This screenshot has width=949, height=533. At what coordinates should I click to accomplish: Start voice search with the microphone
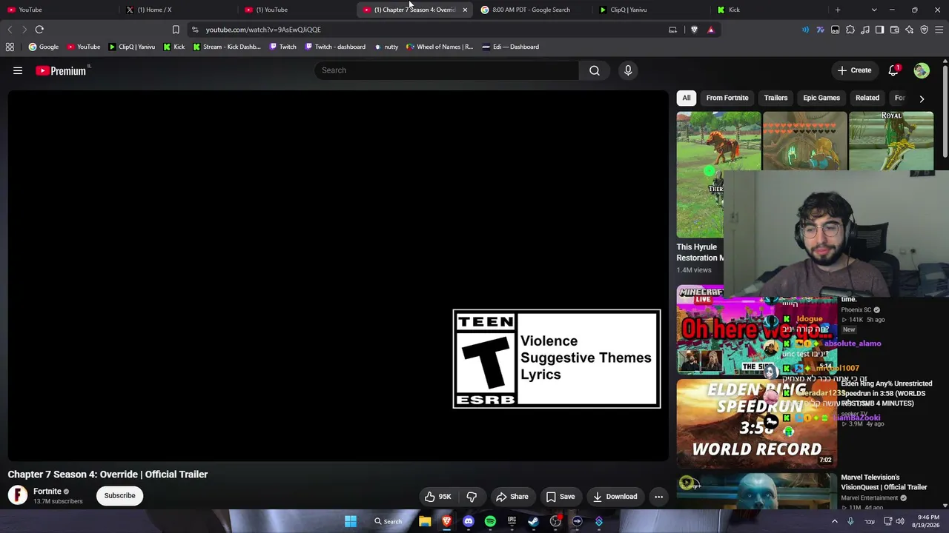[628, 70]
